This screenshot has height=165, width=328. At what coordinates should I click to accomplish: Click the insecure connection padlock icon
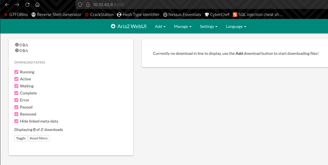pos(87,4)
